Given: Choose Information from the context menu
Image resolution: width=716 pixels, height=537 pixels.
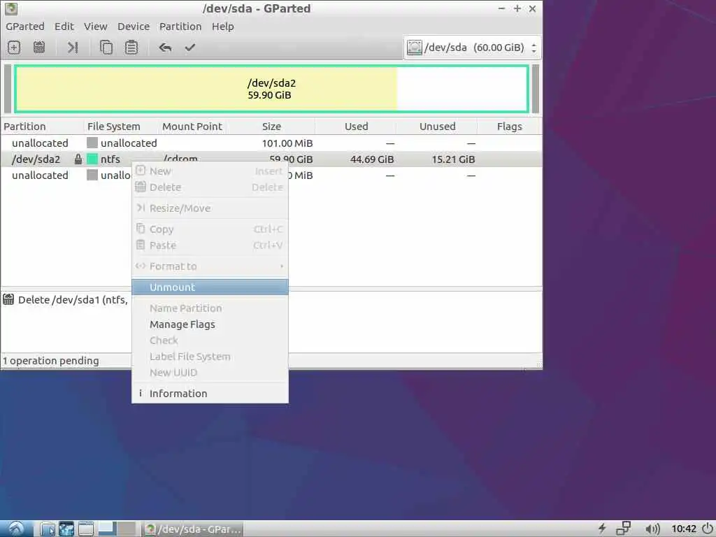Looking at the screenshot, I should [210, 393].
